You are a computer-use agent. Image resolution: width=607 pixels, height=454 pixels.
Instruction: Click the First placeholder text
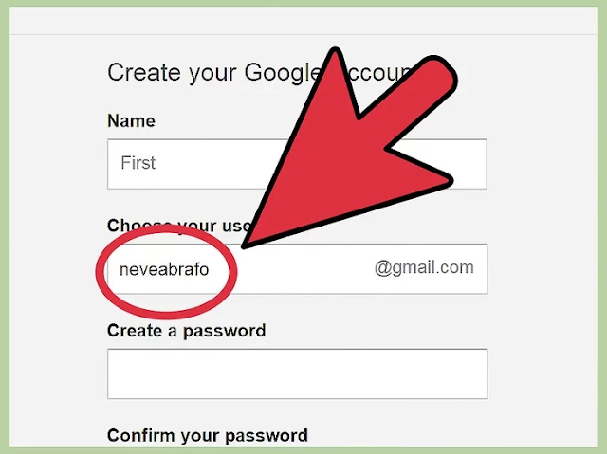(x=138, y=163)
